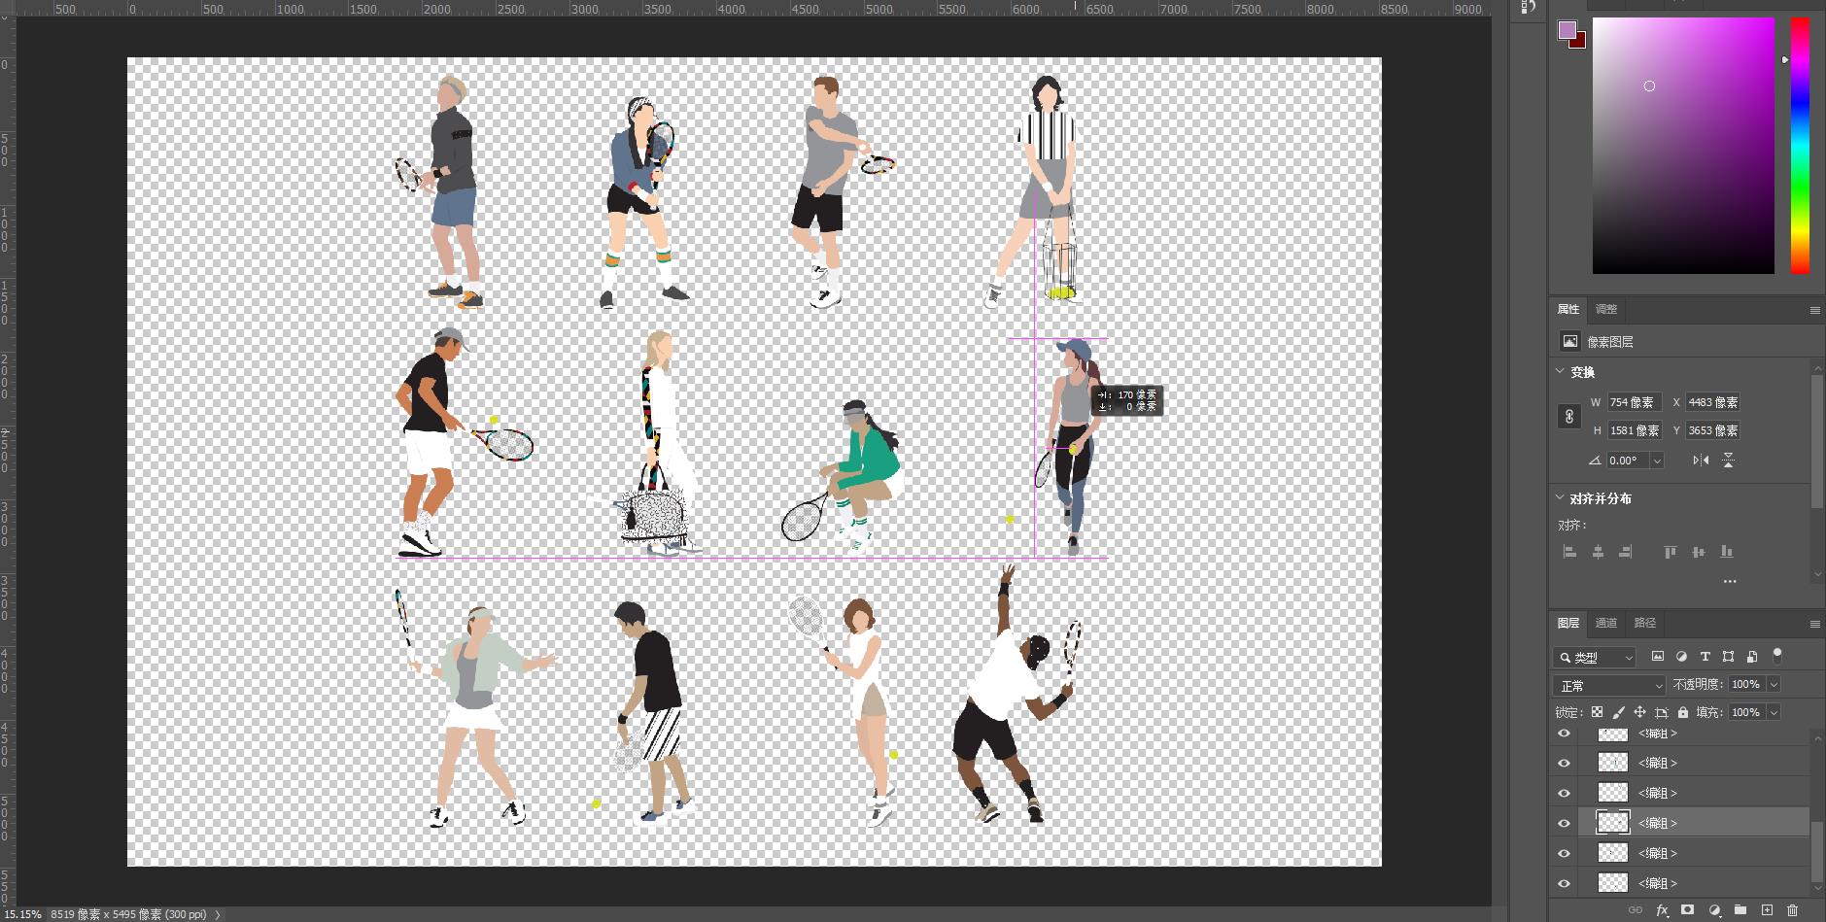Click on the rainbow hue slider
The height and width of the screenshot is (922, 1826).
[1800, 146]
